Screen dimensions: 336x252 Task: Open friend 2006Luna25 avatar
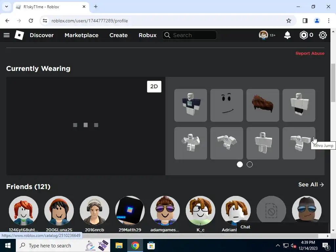point(59,211)
